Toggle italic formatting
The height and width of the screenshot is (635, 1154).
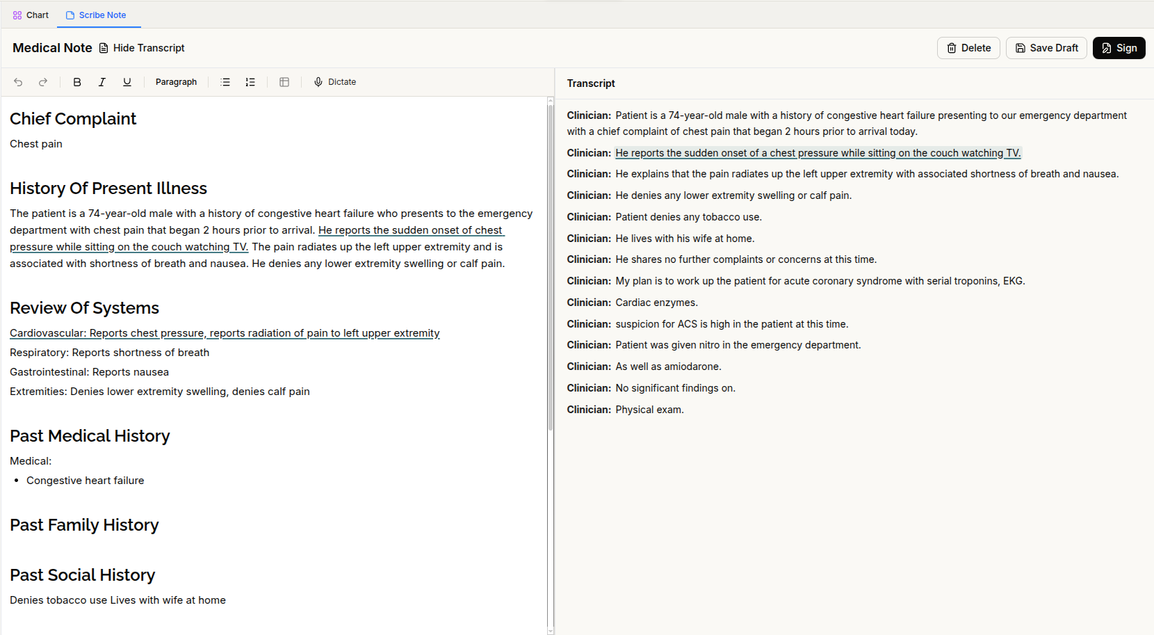(x=102, y=82)
